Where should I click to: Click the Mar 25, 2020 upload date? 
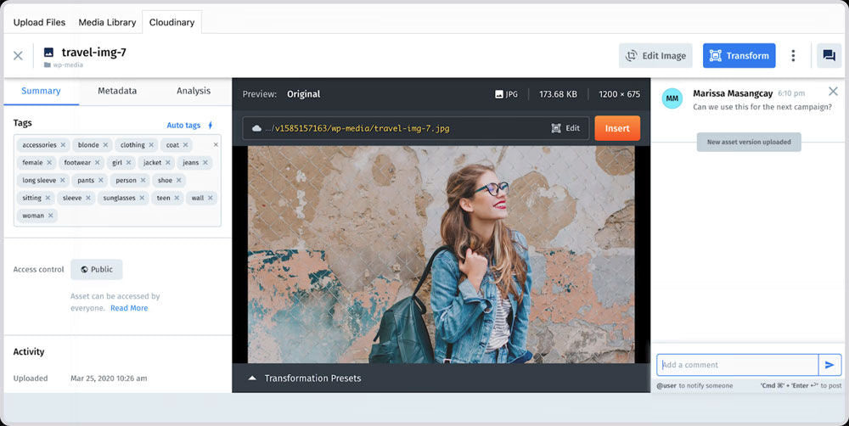pos(109,378)
